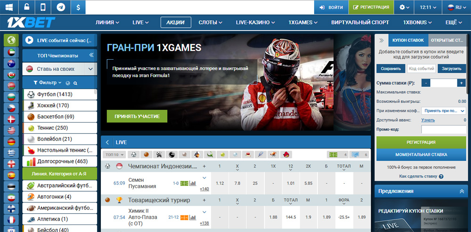Select the globe all-countries icon

coord(11,40)
